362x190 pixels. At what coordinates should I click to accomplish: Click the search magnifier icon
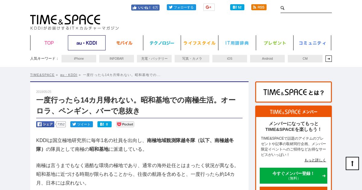283,8
